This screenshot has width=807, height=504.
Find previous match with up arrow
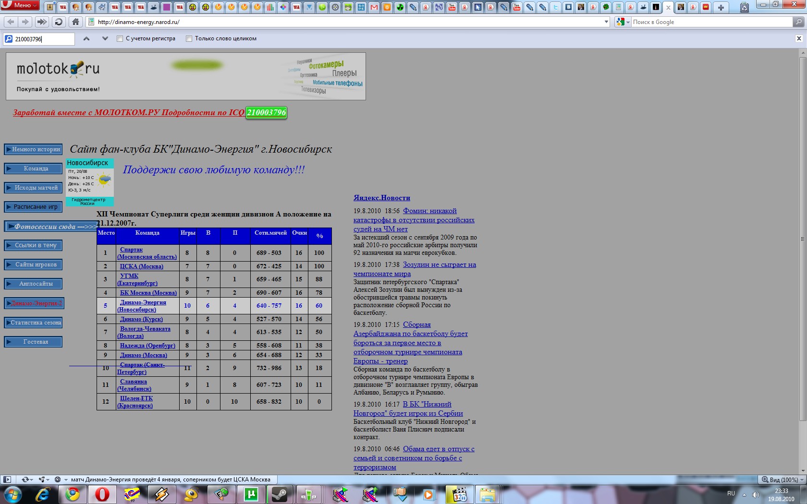click(x=86, y=39)
